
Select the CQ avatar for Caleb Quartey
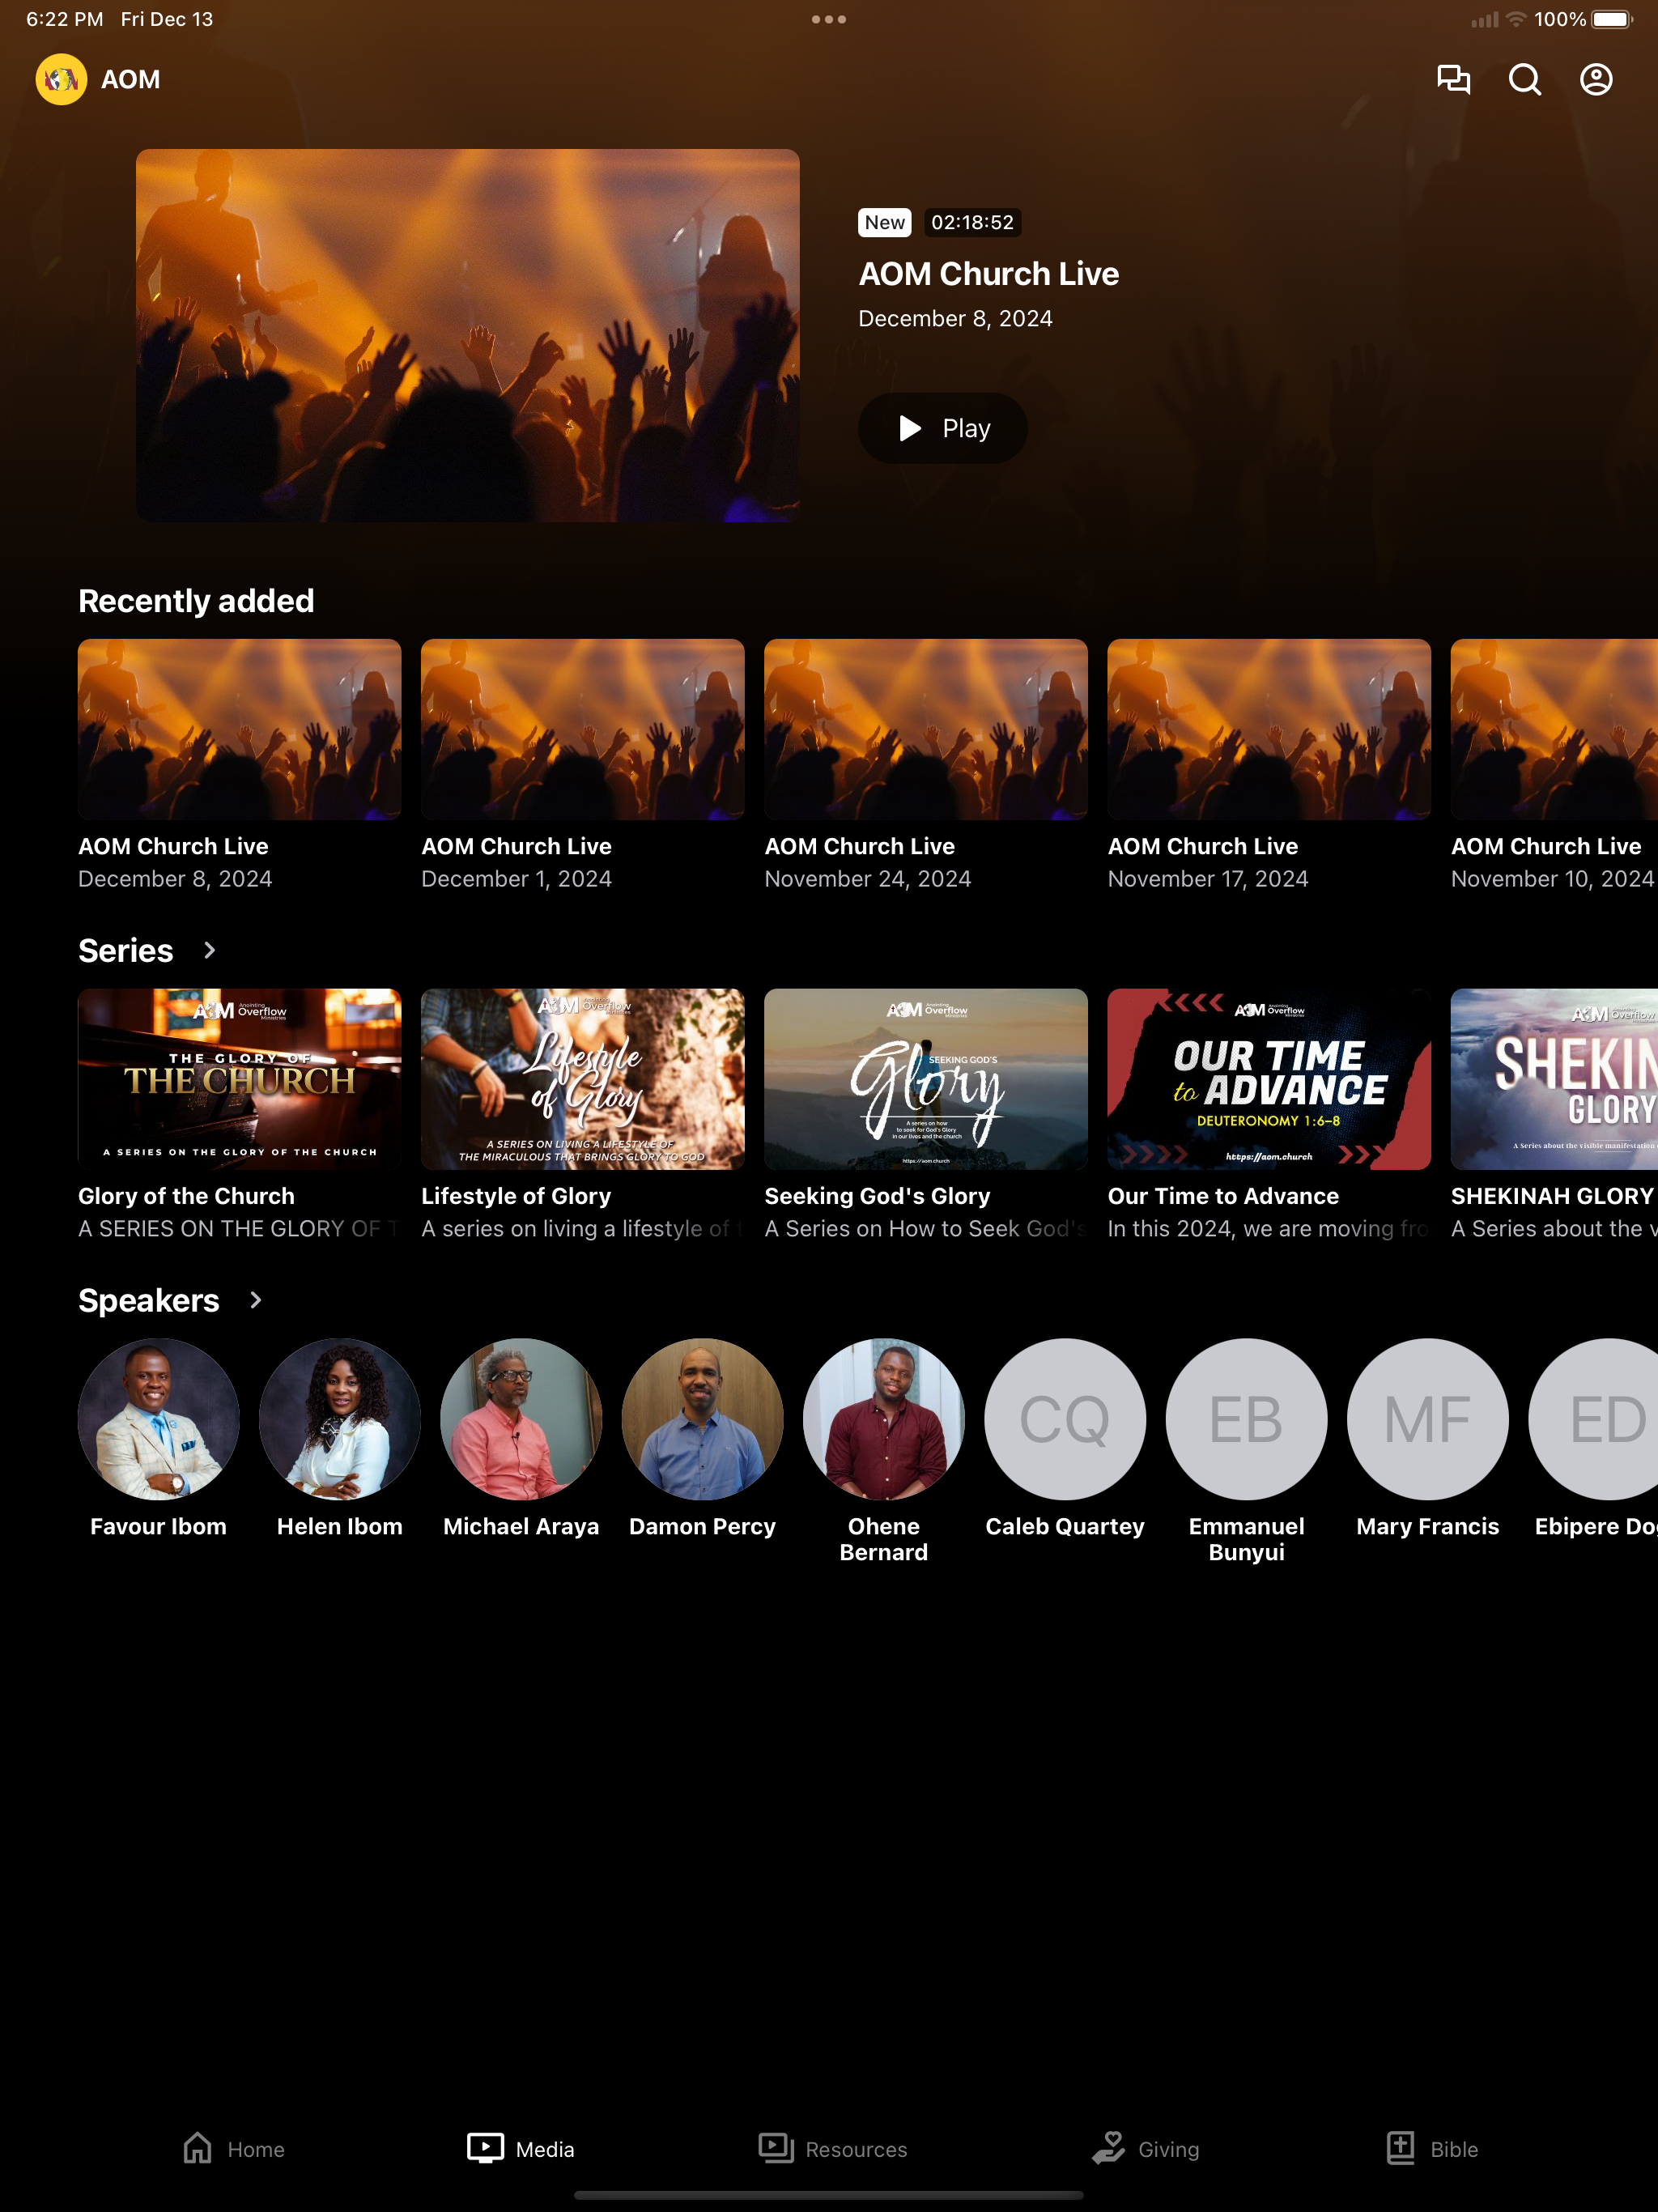pyautogui.click(x=1065, y=1419)
